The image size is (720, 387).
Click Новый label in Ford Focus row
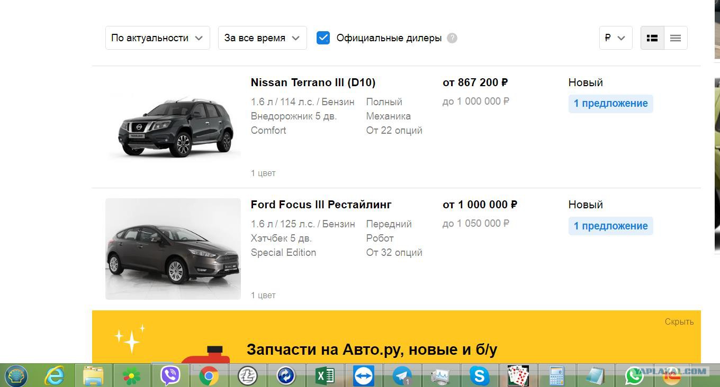click(586, 205)
